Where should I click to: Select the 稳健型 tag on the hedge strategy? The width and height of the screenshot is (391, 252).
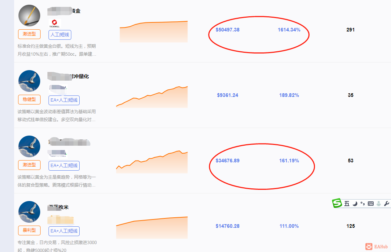pyautogui.click(x=29, y=100)
